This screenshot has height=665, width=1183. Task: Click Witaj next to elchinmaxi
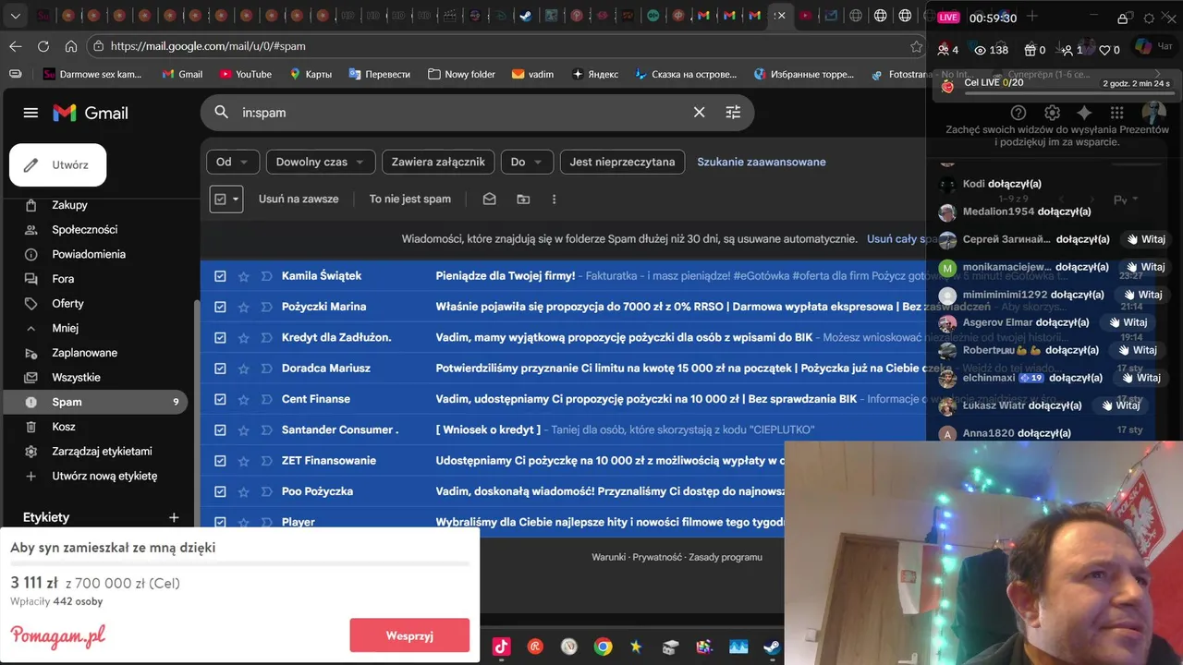pyautogui.click(x=1141, y=378)
